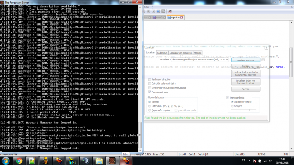Click the Localizar próximo button
The height and width of the screenshot is (165, 294).
(246, 60)
